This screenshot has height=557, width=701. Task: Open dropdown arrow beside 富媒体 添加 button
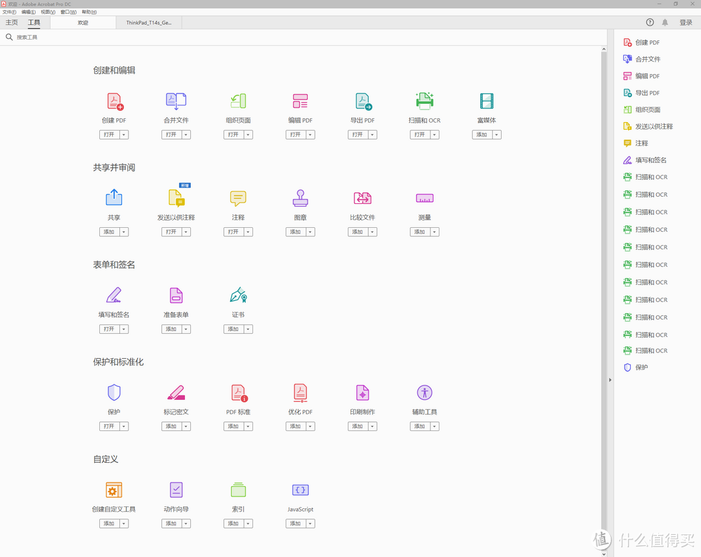pyautogui.click(x=497, y=135)
